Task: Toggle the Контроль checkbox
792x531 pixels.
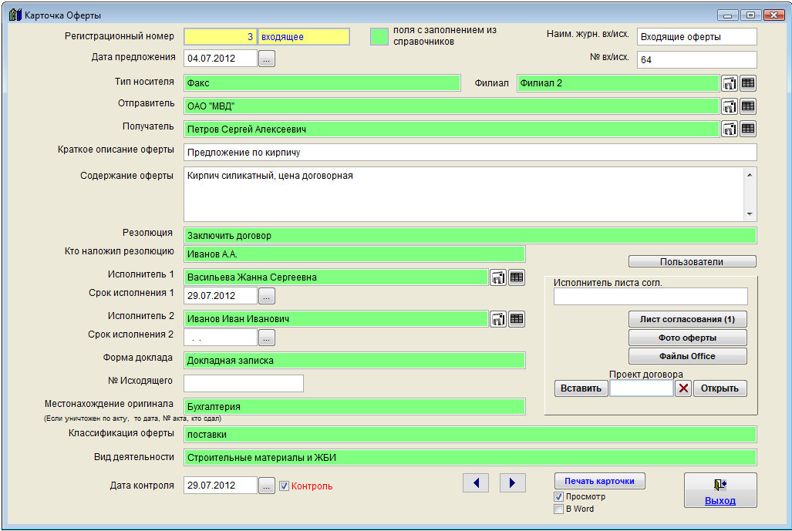Action: [x=284, y=486]
